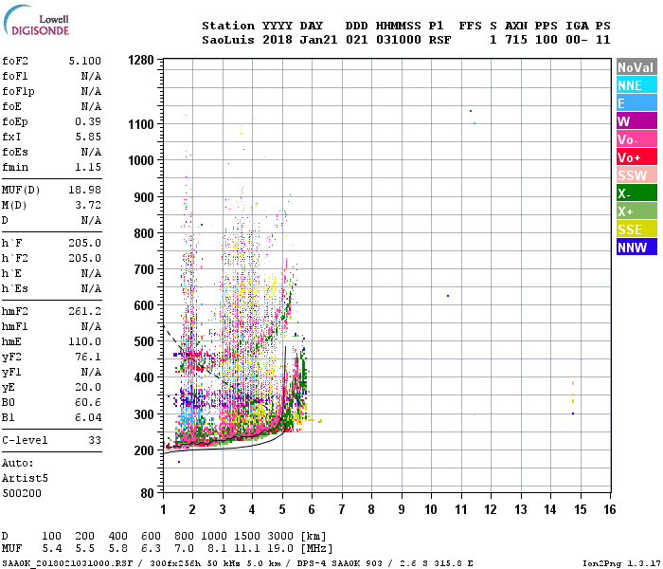Click the hmE value 110.0
This screenshot has height=569, width=663.
[x=85, y=341]
